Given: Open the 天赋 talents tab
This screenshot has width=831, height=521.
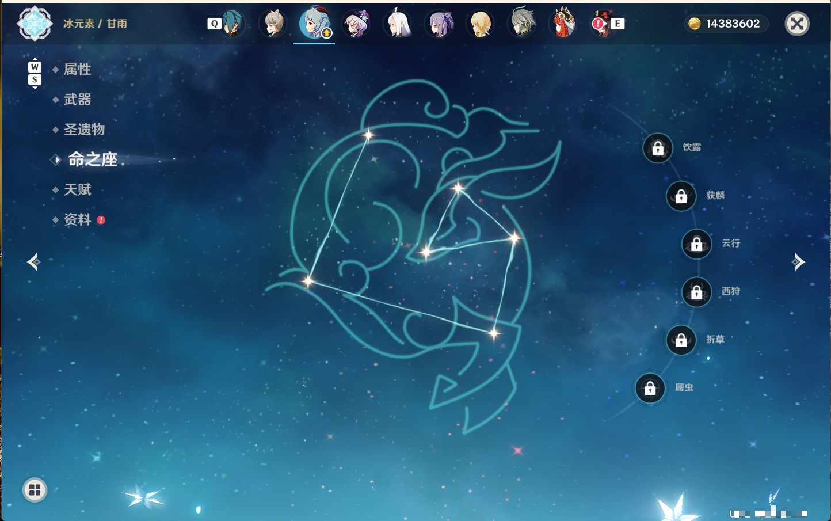Looking at the screenshot, I should 77,189.
